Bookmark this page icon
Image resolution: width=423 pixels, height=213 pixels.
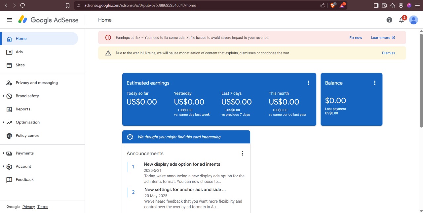[67, 5]
